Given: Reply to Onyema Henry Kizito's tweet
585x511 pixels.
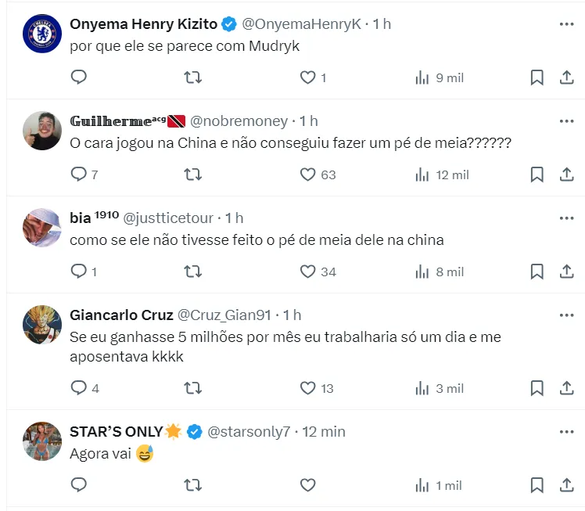Looking at the screenshot, I should point(78,77).
